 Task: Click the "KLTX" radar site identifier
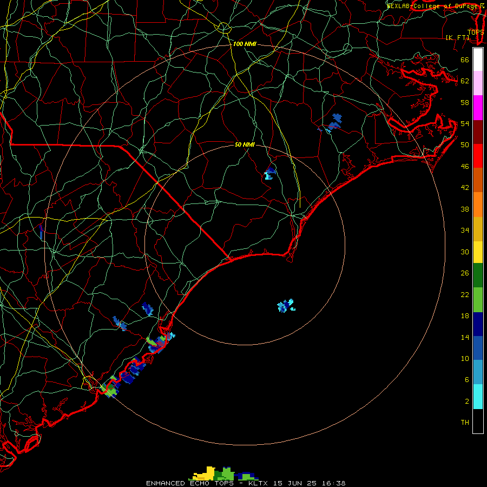(x=259, y=483)
